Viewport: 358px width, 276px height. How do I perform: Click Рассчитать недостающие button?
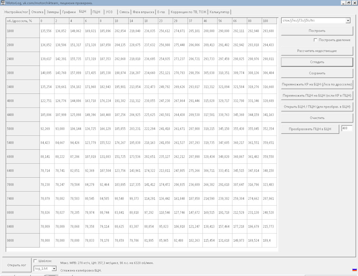(317, 51)
